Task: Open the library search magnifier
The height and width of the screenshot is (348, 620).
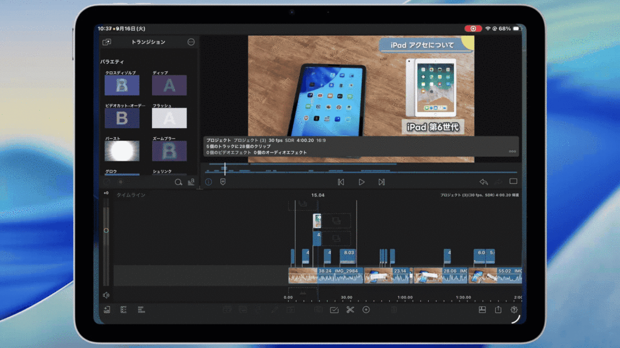Action: 179,182
